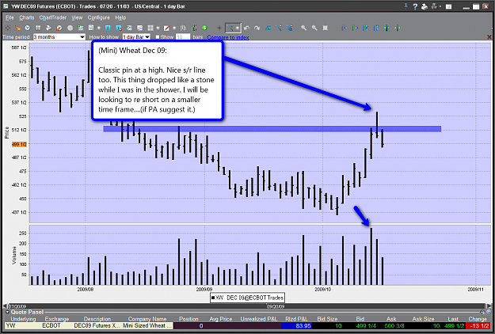Click the red diagonal line drawing icon
Image resolution: width=495 pixels, height=334 pixels.
pyautogui.click(x=166, y=28)
